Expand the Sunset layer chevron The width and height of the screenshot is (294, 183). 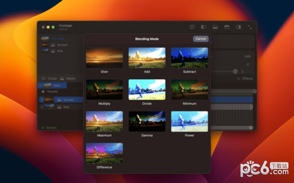[x=42, y=100]
